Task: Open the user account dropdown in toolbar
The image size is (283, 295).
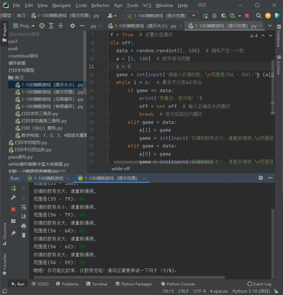Action: coord(112,16)
